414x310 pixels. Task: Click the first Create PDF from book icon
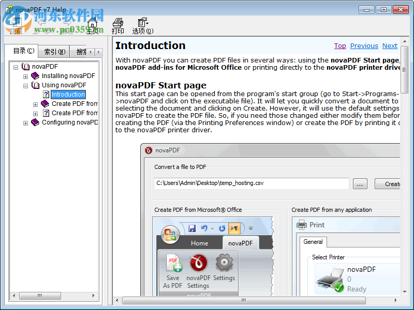tap(45, 104)
